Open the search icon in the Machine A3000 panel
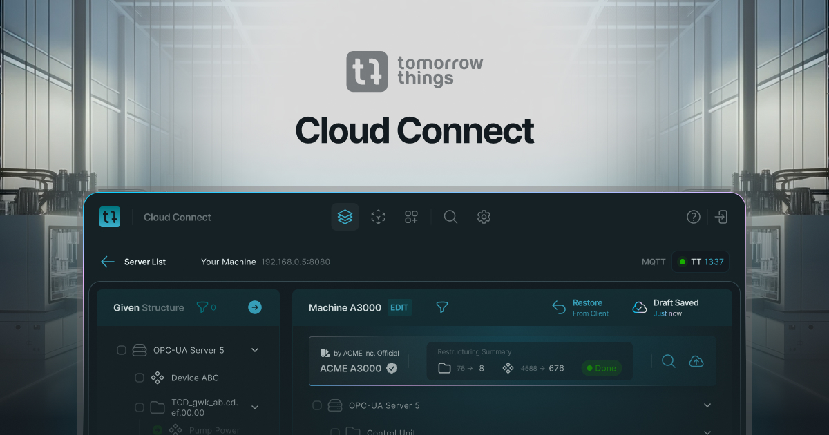The width and height of the screenshot is (829, 435). 669,360
